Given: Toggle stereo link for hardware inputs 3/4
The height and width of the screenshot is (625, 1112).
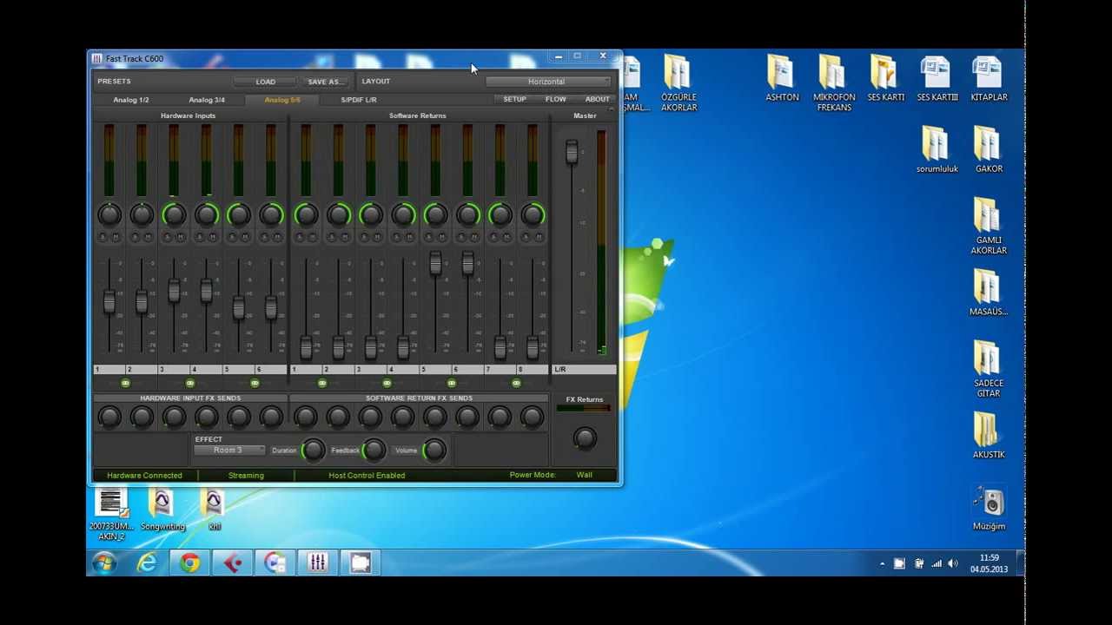Looking at the screenshot, I should click(x=190, y=383).
